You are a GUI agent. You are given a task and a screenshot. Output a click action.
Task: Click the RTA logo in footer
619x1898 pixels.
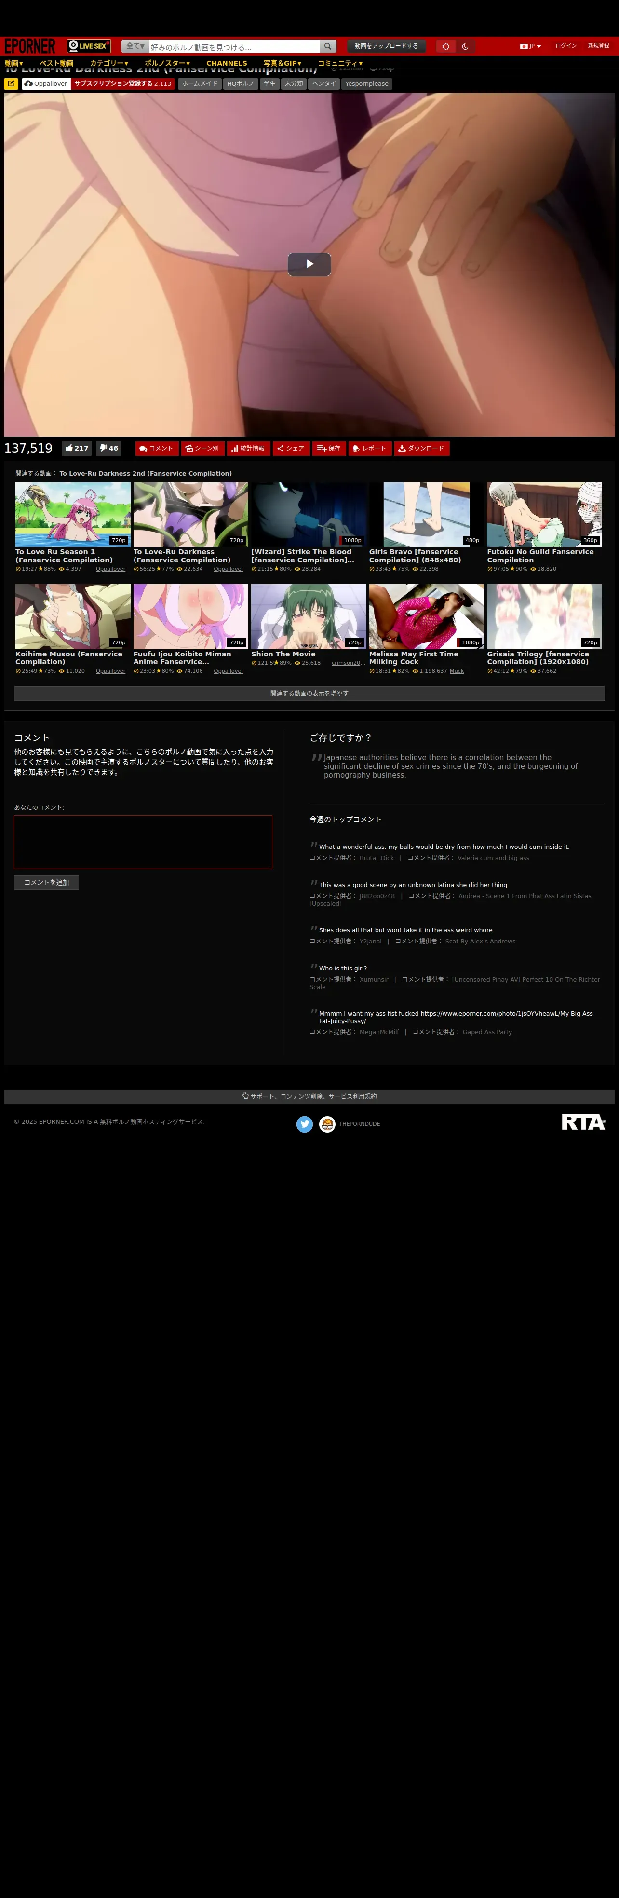click(584, 1121)
